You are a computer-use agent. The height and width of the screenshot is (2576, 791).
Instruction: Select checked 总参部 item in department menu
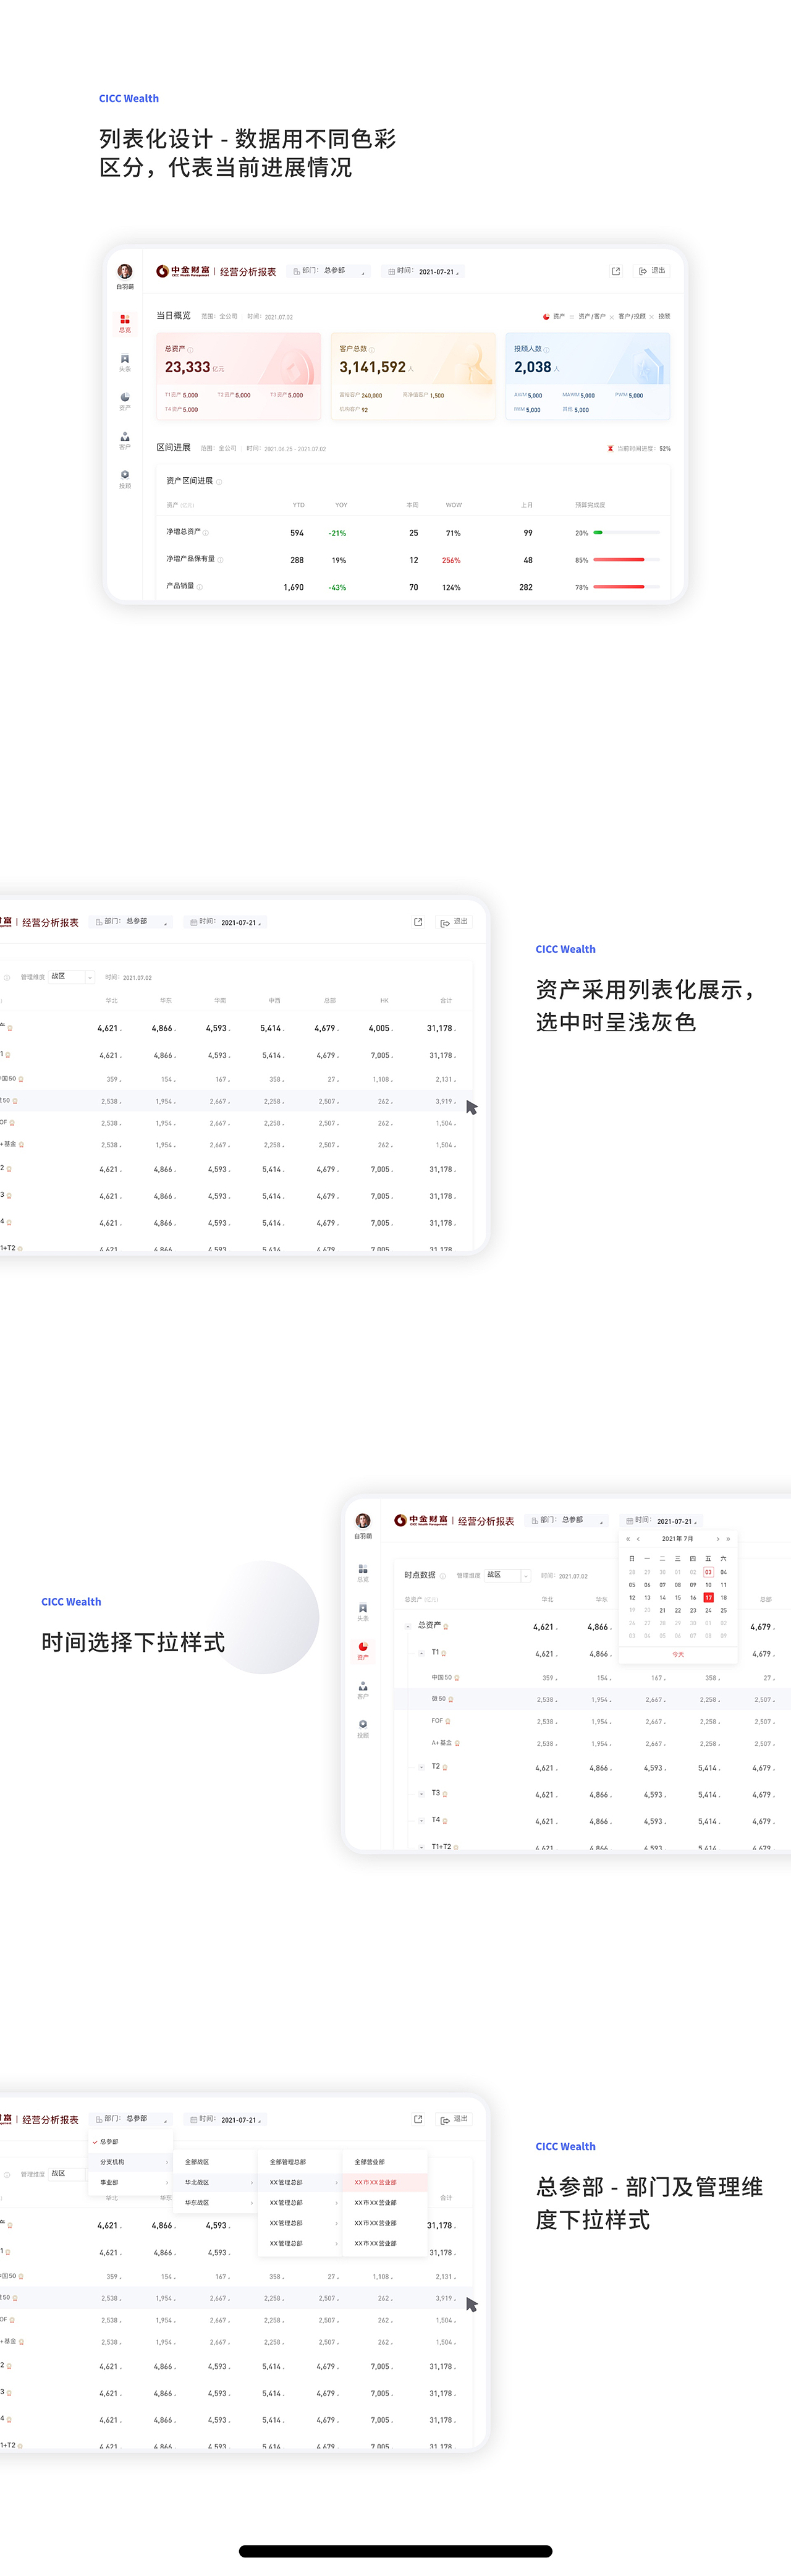click(130, 2142)
